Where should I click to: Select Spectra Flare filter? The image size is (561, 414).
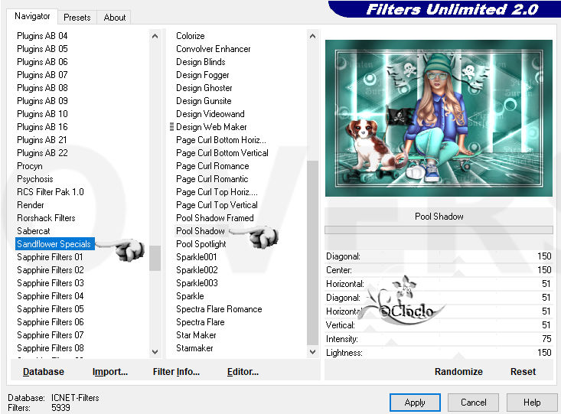click(201, 322)
